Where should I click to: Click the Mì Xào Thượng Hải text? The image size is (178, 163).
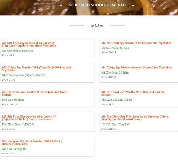coord(15,149)
